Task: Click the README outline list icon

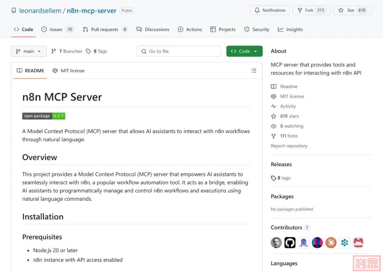Action: [254, 71]
